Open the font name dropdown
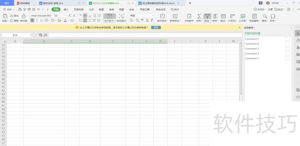Screen dimensions: 300x146 (x=52, y=16)
